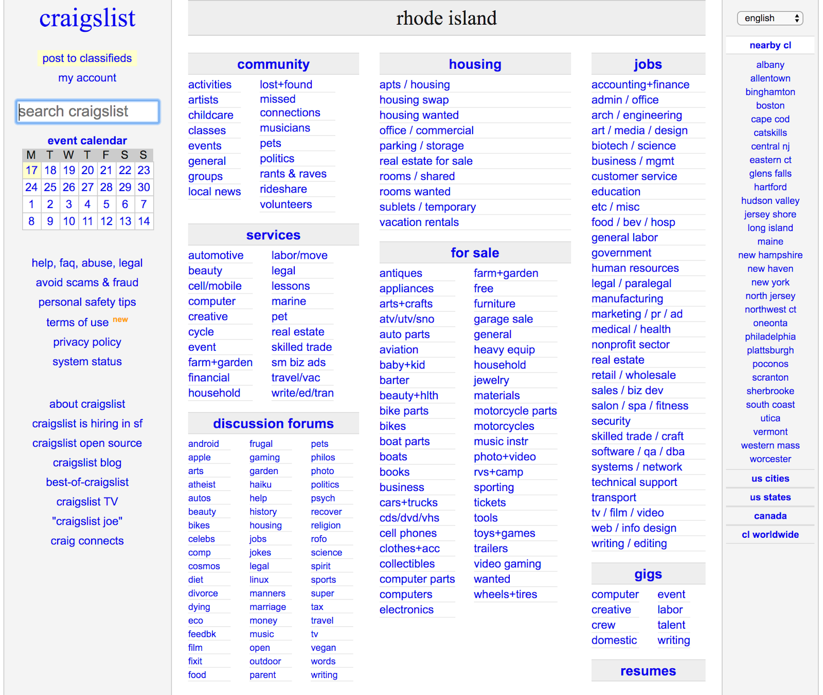This screenshot has width=823, height=695.
Task: Open the for sale section header
Action: [x=475, y=253]
